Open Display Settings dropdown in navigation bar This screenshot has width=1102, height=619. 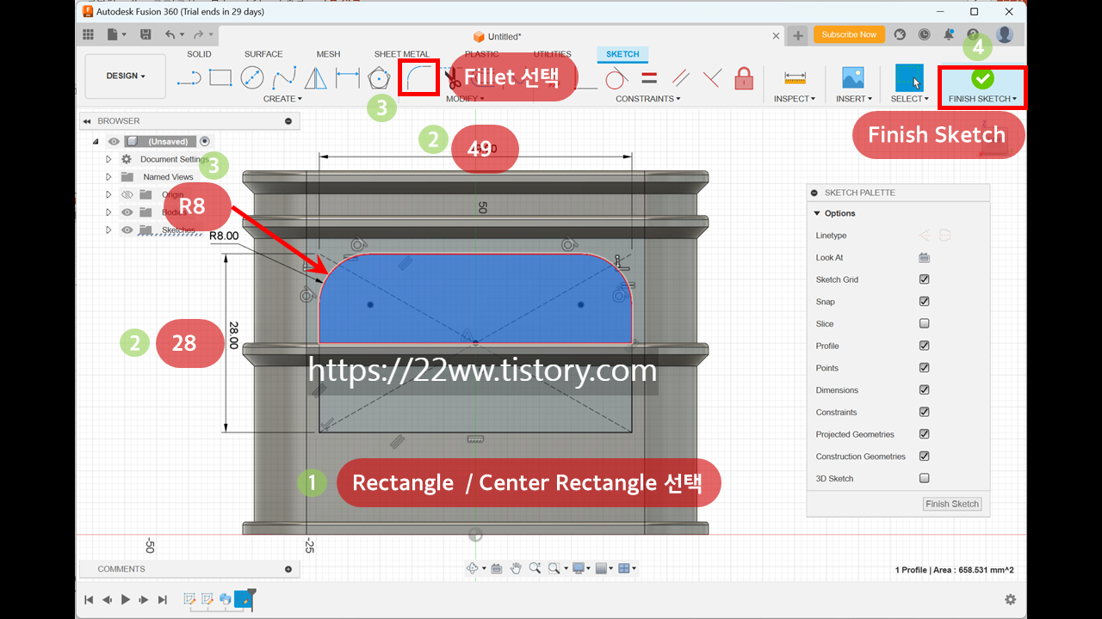[x=582, y=568]
